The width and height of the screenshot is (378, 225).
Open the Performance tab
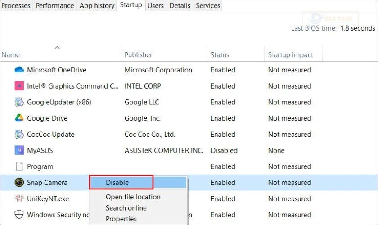[x=55, y=6]
